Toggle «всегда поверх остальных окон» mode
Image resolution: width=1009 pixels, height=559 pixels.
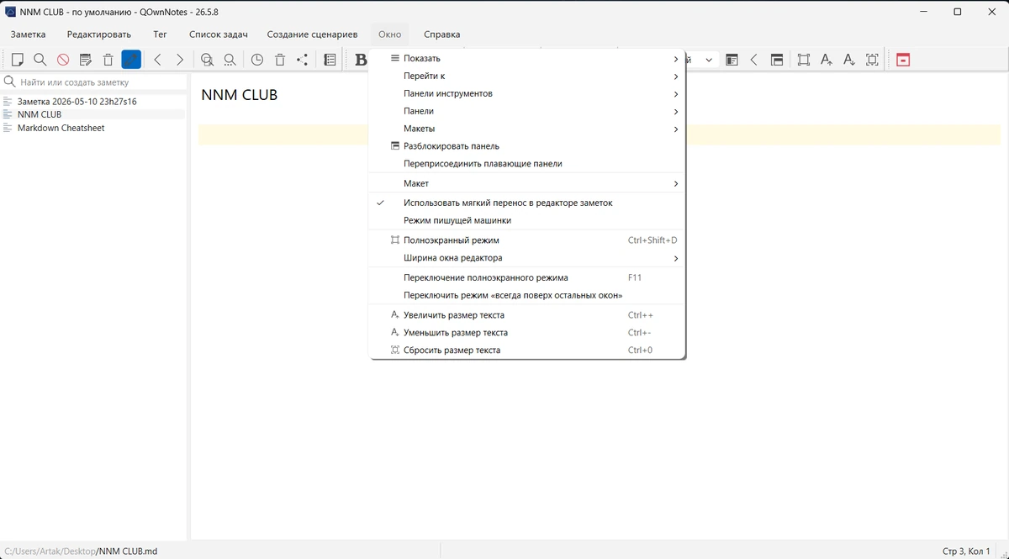tap(527, 295)
